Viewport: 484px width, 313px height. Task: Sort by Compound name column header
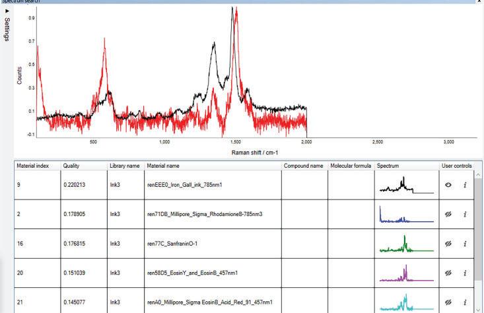coord(304,166)
